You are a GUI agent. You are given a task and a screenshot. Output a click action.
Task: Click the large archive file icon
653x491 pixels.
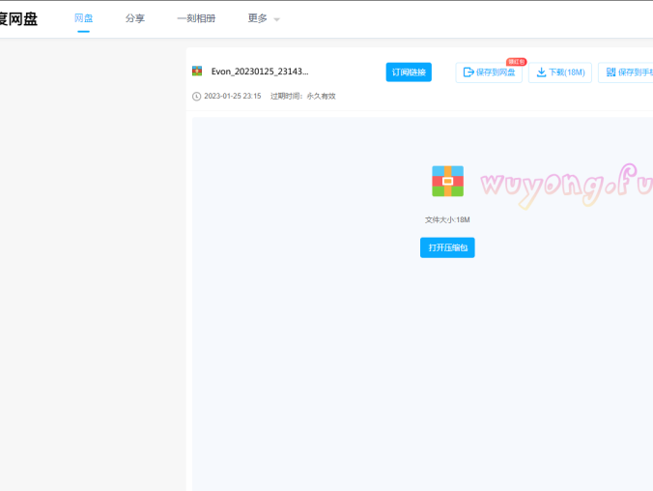coord(447,181)
